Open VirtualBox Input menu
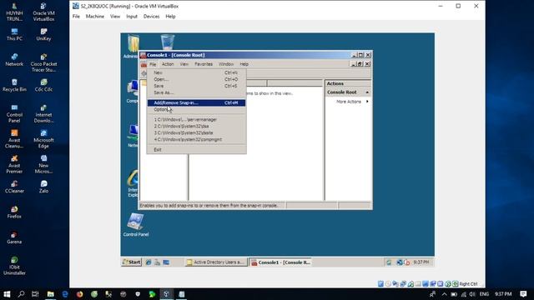The image size is (534, 300). tap(132, 17)
